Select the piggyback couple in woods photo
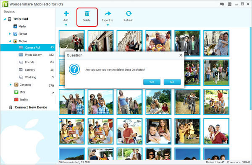 (216, 43)
